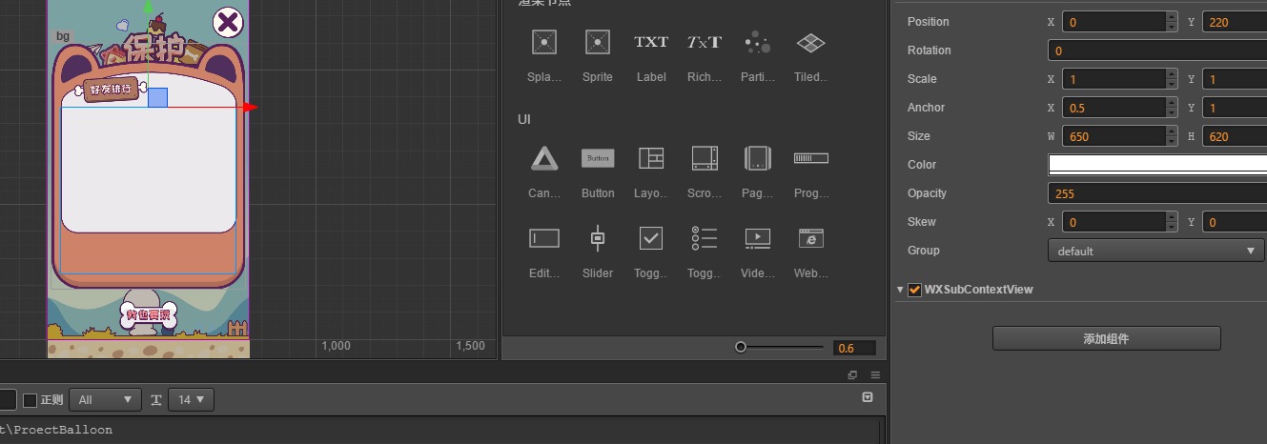Select the ToggleGroup list node icon
Screen dimensions: 1267x444
click(x=705, y=238)
